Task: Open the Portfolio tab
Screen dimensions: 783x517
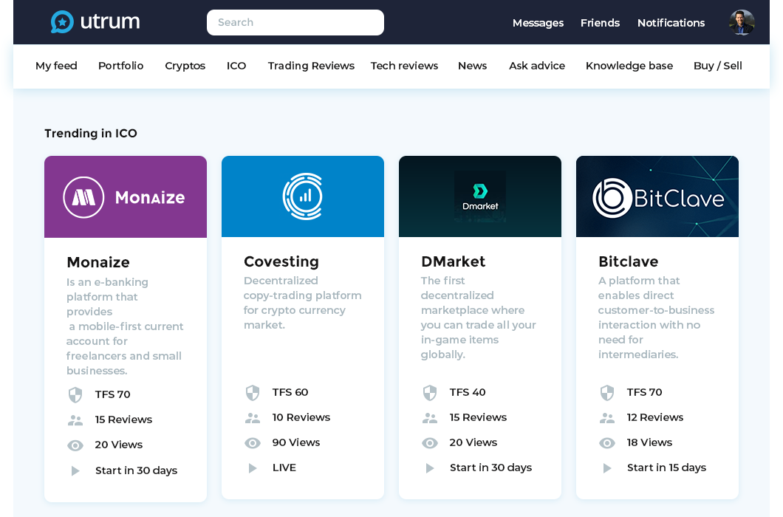Action: pyautogui.click(x=121, y=66)
